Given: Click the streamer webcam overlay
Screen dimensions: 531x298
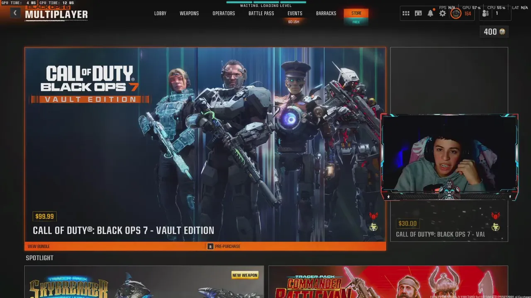Looking at the screenshot, I should (x=450, y=157).
